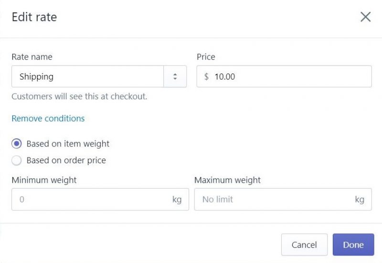The image size is (382, 263).
Task: Click kg unit in Maximum weight field
Action: [x=360, y=200]
